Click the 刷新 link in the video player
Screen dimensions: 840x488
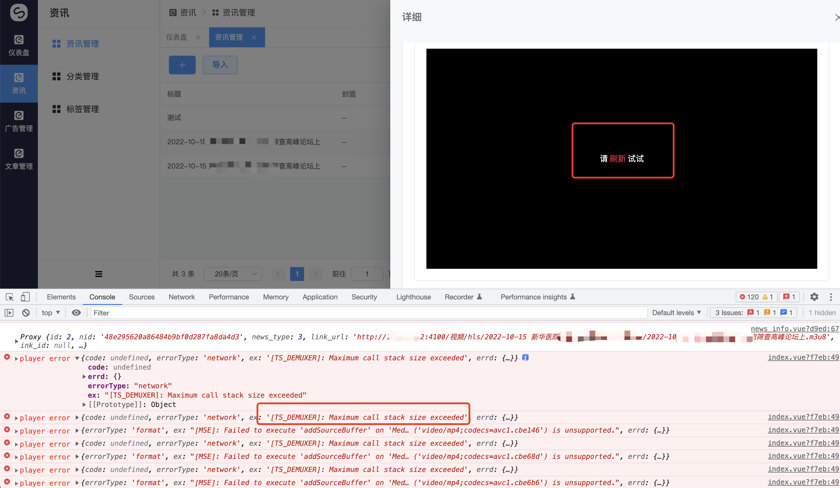coord(618,159)
